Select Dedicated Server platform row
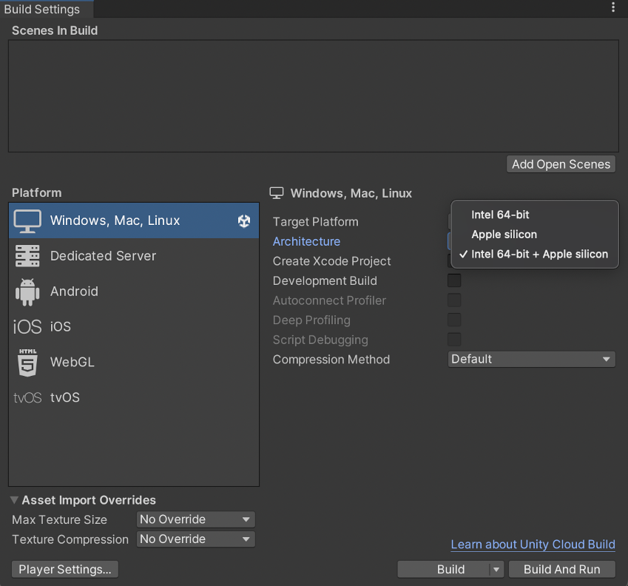 click(x=134, y=256)
